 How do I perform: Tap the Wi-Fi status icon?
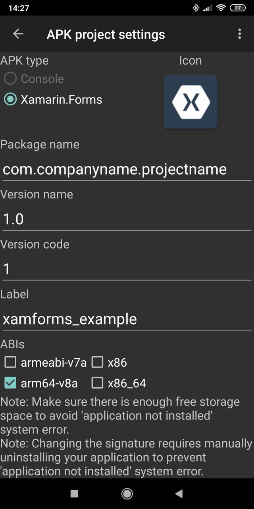click(x=221, y=8)
